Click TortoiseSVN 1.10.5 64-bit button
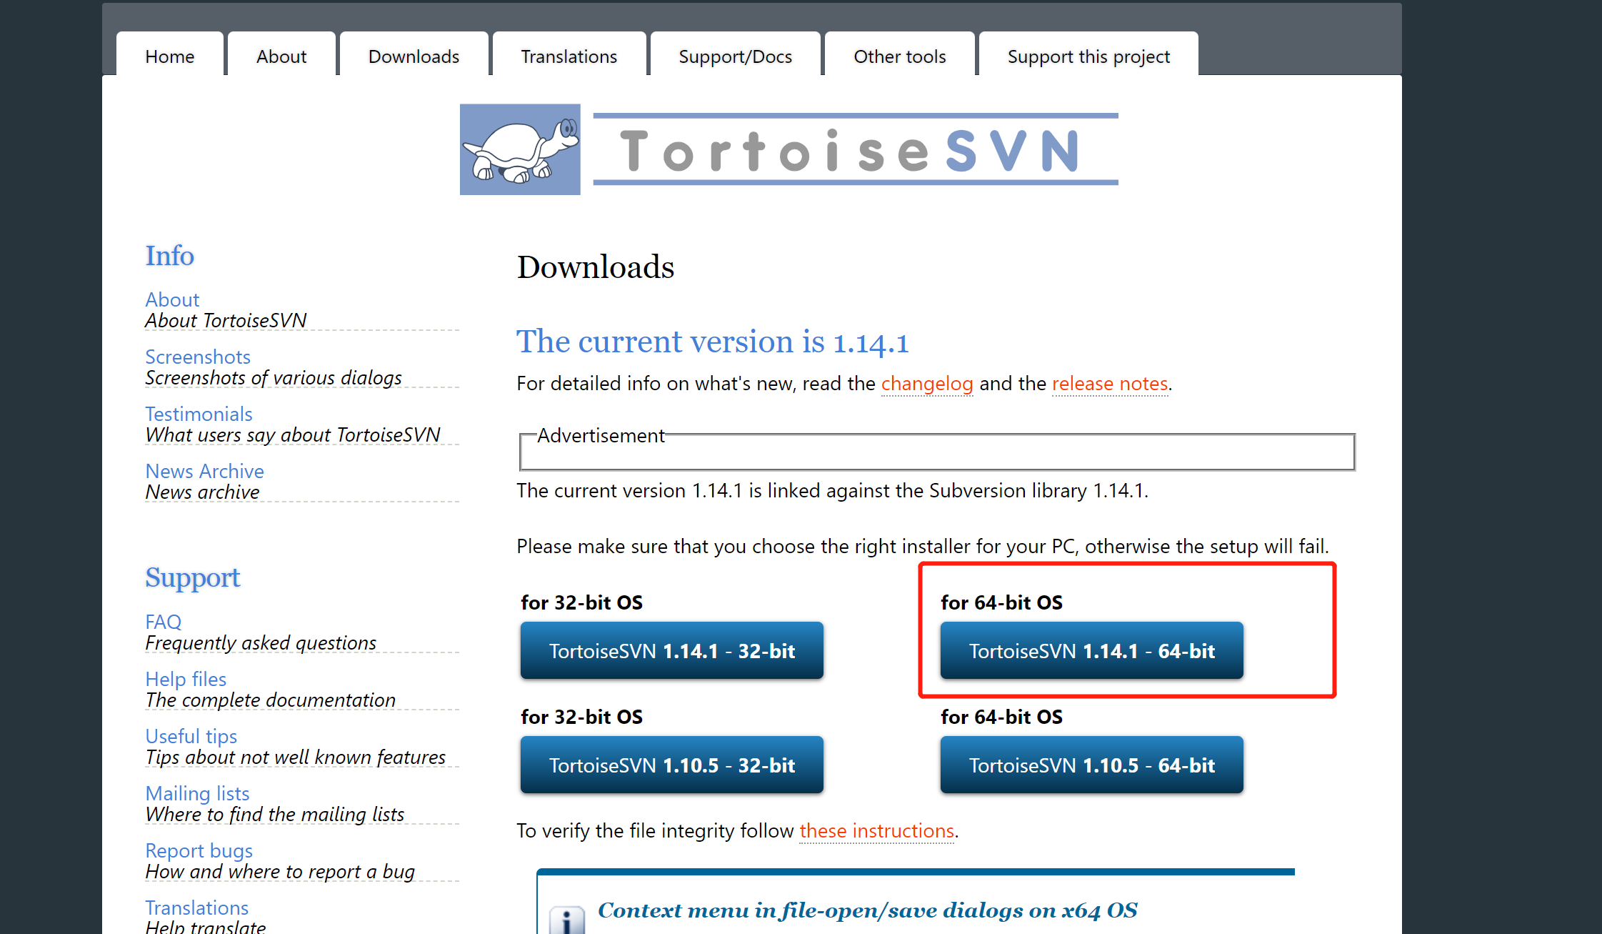 (x=1091, y=765)
